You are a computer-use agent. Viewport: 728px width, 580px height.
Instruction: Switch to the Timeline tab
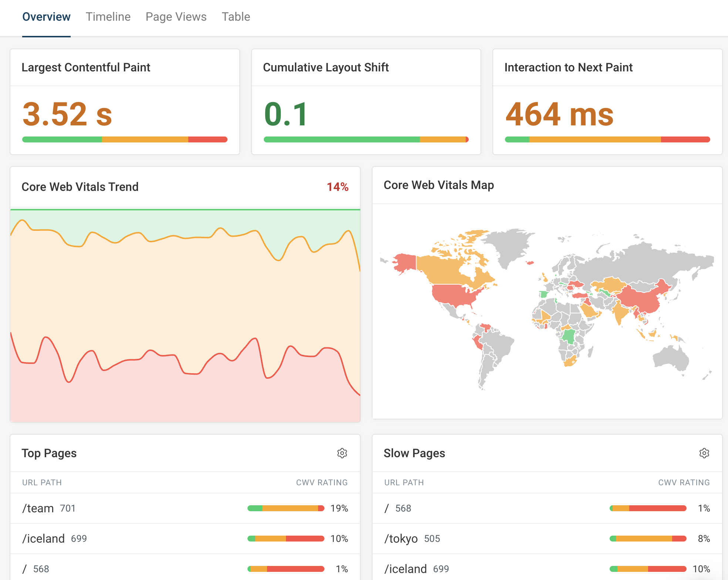point(108,17)
